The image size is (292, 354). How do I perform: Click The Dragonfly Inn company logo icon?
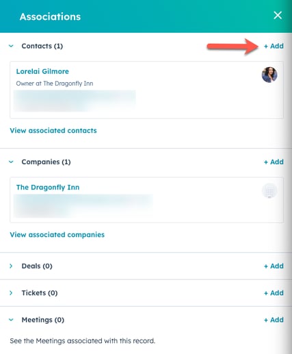click(269, 190)
